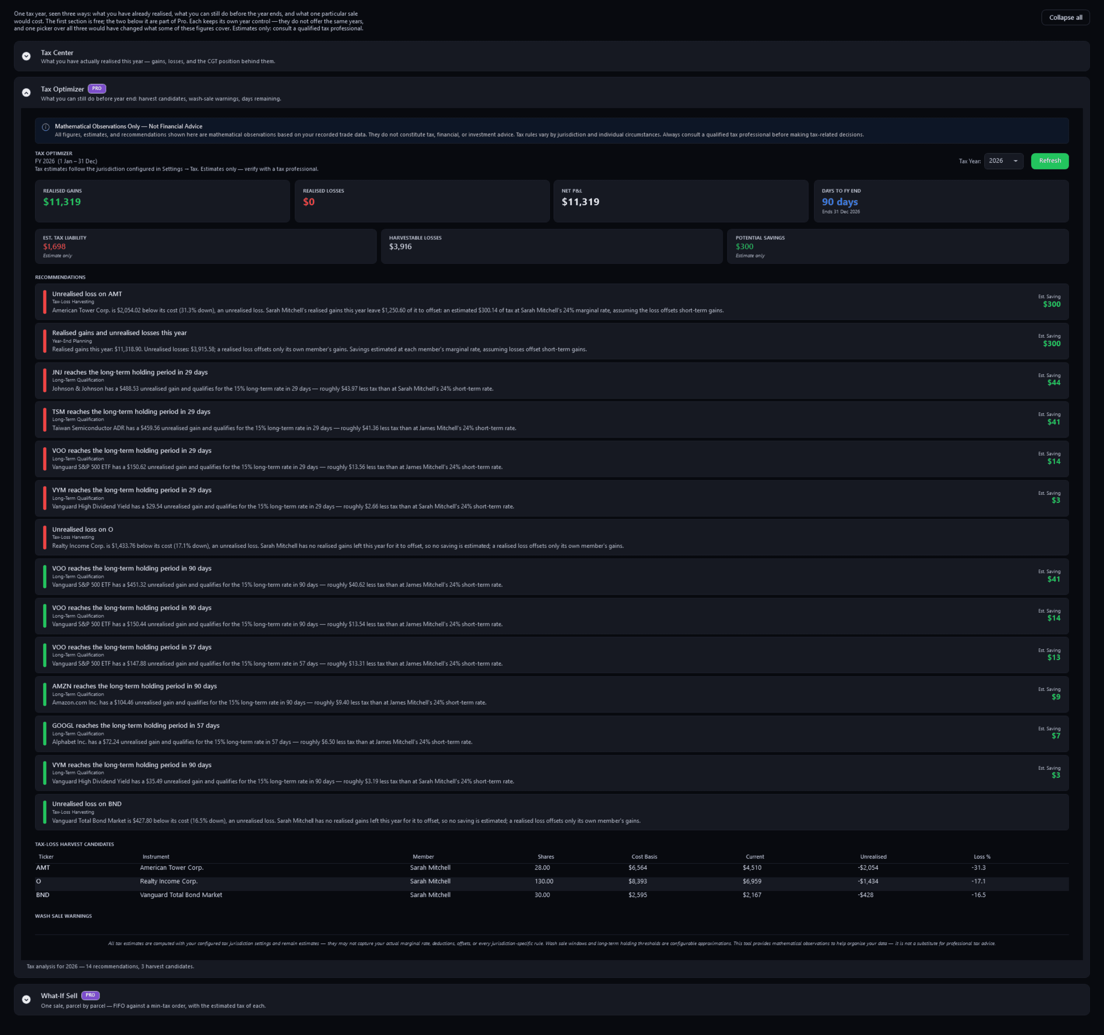Image resolution: width=1104 pixels, height=1035 pixels.
Task: Click the info icon beside Mathematical Observations
Action: 46,127
